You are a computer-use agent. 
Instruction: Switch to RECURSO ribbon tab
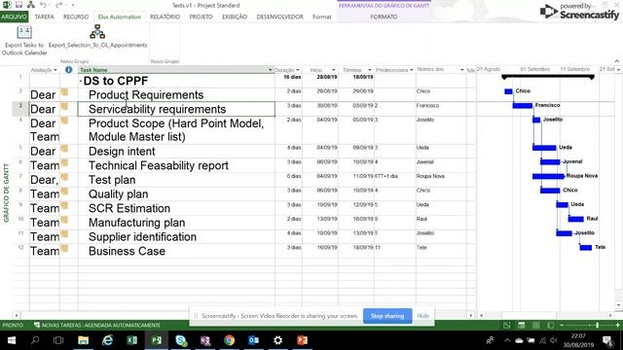(x=76, y=17)
